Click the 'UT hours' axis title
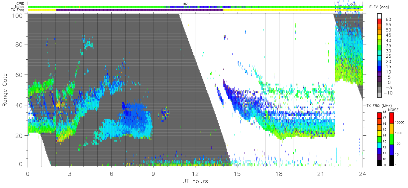The image size is (408, 188). (195, 181)
